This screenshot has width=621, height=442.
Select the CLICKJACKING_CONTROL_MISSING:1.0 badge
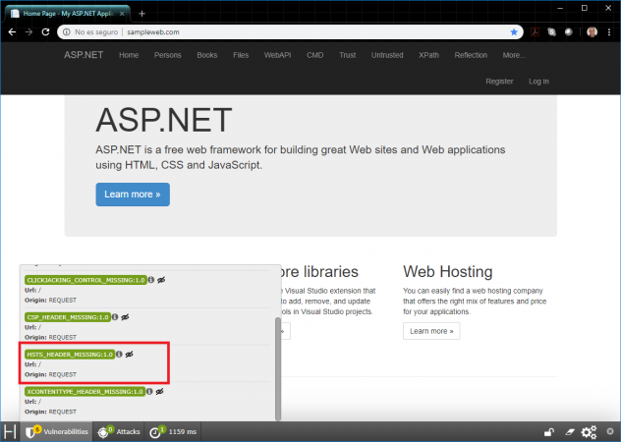(85, 280)
